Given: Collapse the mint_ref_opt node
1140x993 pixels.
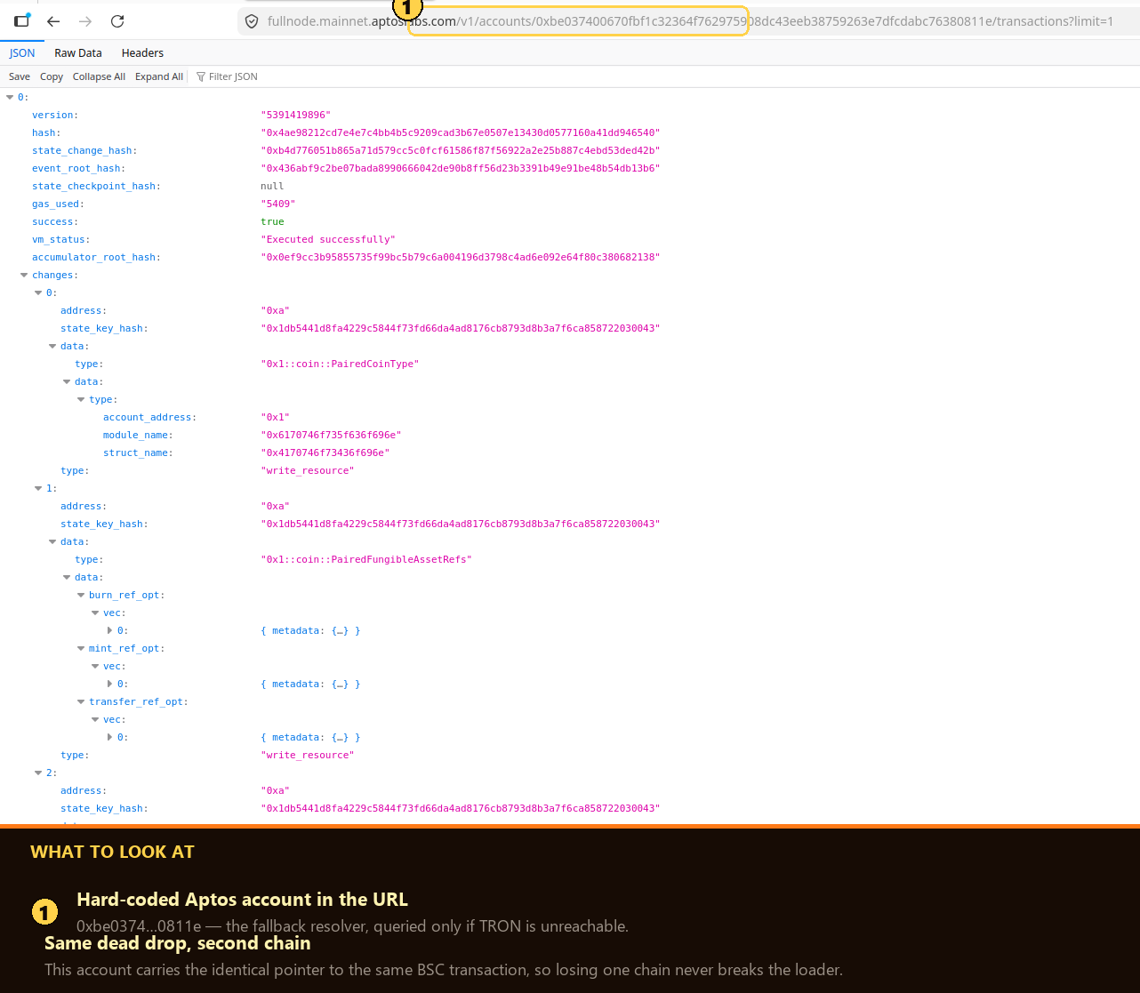Looking at the screenshot, I should coord(81,648).
